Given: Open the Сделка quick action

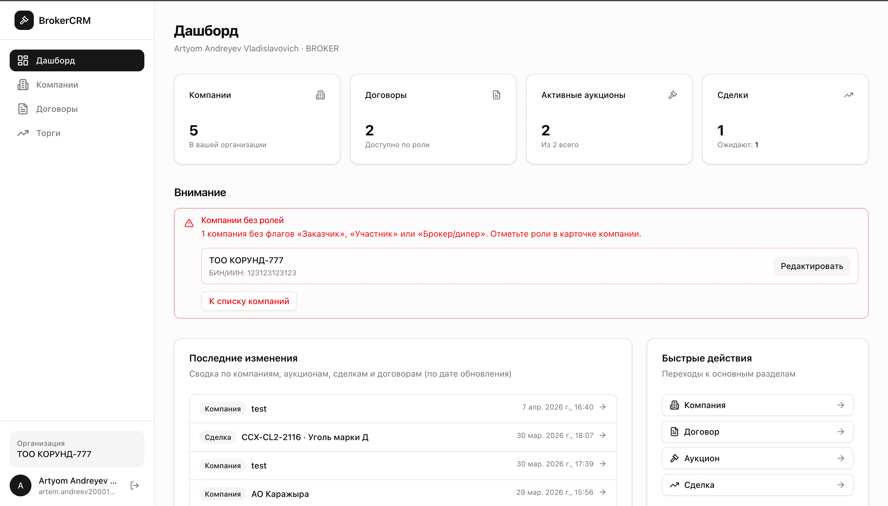Looking at the screenshot, I should 757,485.
